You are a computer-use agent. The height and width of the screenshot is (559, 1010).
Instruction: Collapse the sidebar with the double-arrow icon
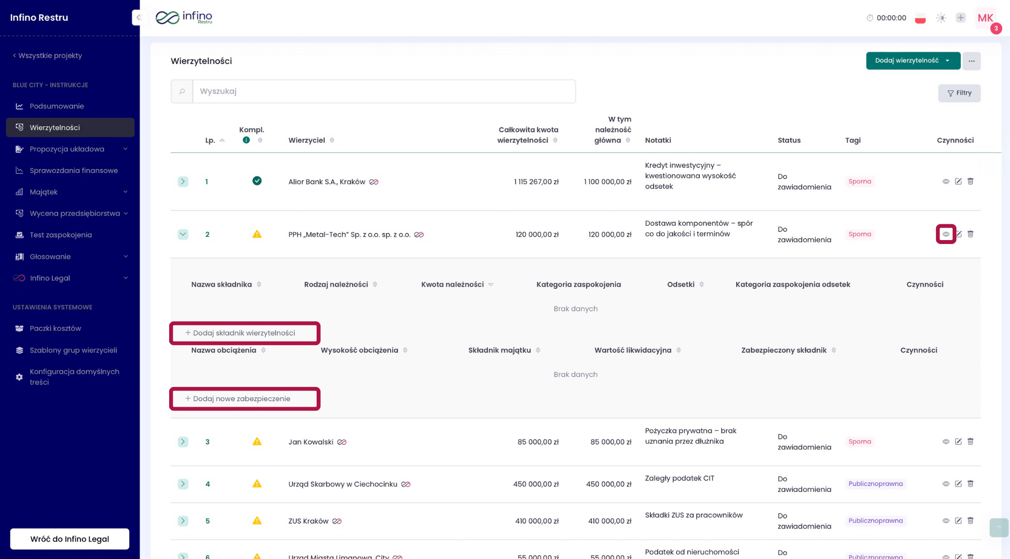coord(139,18)
